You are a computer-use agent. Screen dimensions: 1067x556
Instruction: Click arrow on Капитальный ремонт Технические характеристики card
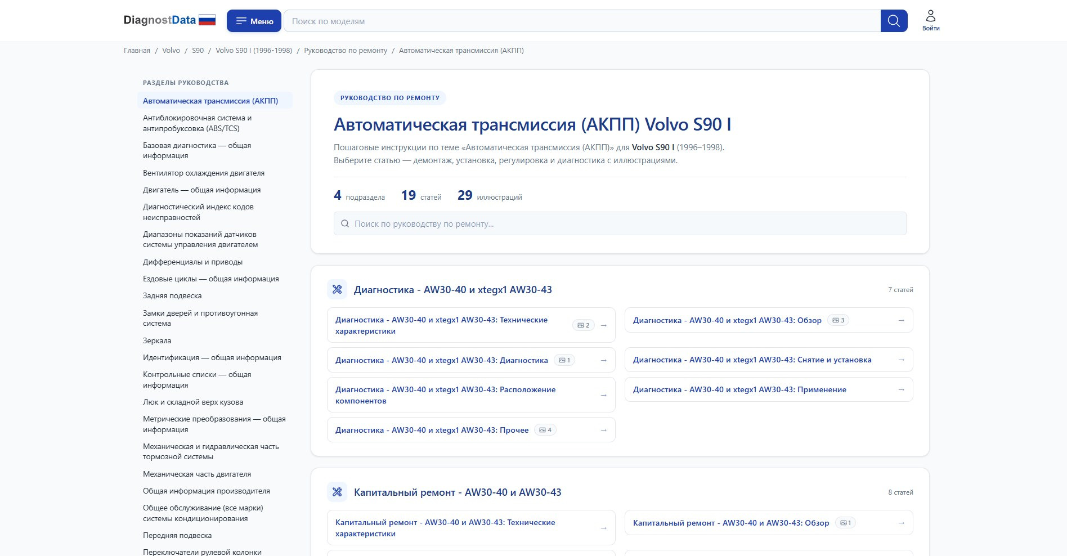coord(604,528)
